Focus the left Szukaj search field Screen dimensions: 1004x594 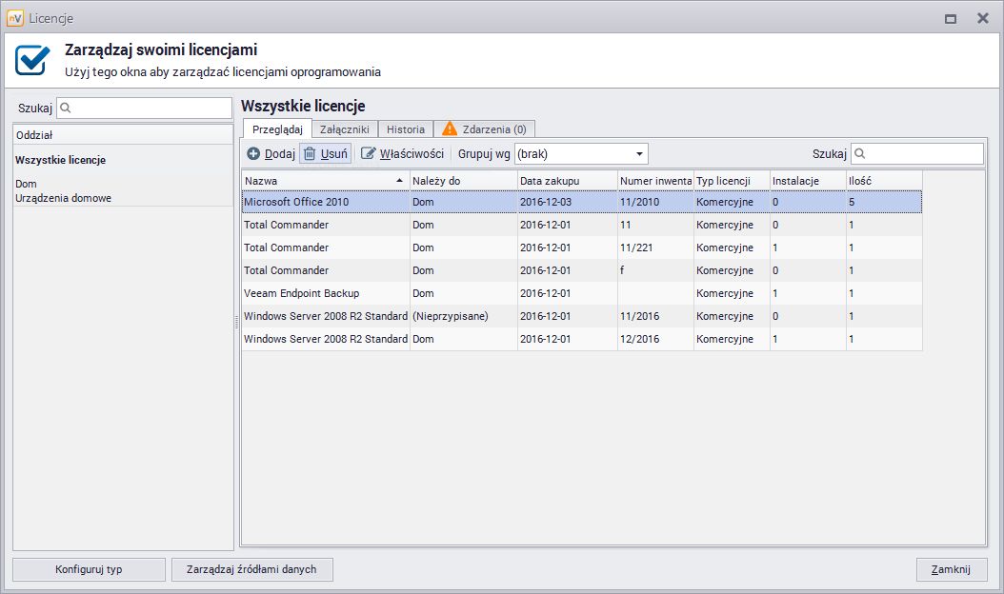pyautogui.click(x=144, y=109)
